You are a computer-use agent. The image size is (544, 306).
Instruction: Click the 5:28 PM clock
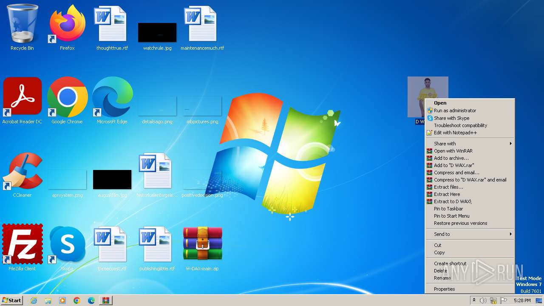[x=522, y=300]
